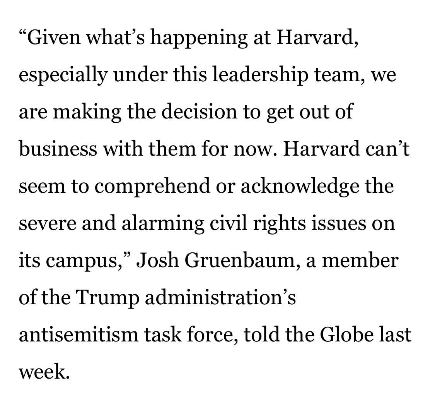This screenshot has height=403, width=435.
Task: Click the phrase "civil rights"
Action: pos(252,223)
